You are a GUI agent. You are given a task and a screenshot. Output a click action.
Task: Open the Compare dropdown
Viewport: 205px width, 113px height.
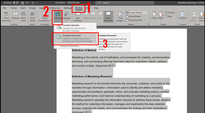pos(183,16)
